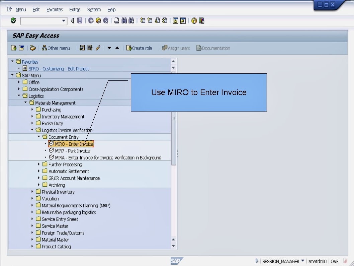
Task: Click the green Back arrow icon
Action: (91, 21)
